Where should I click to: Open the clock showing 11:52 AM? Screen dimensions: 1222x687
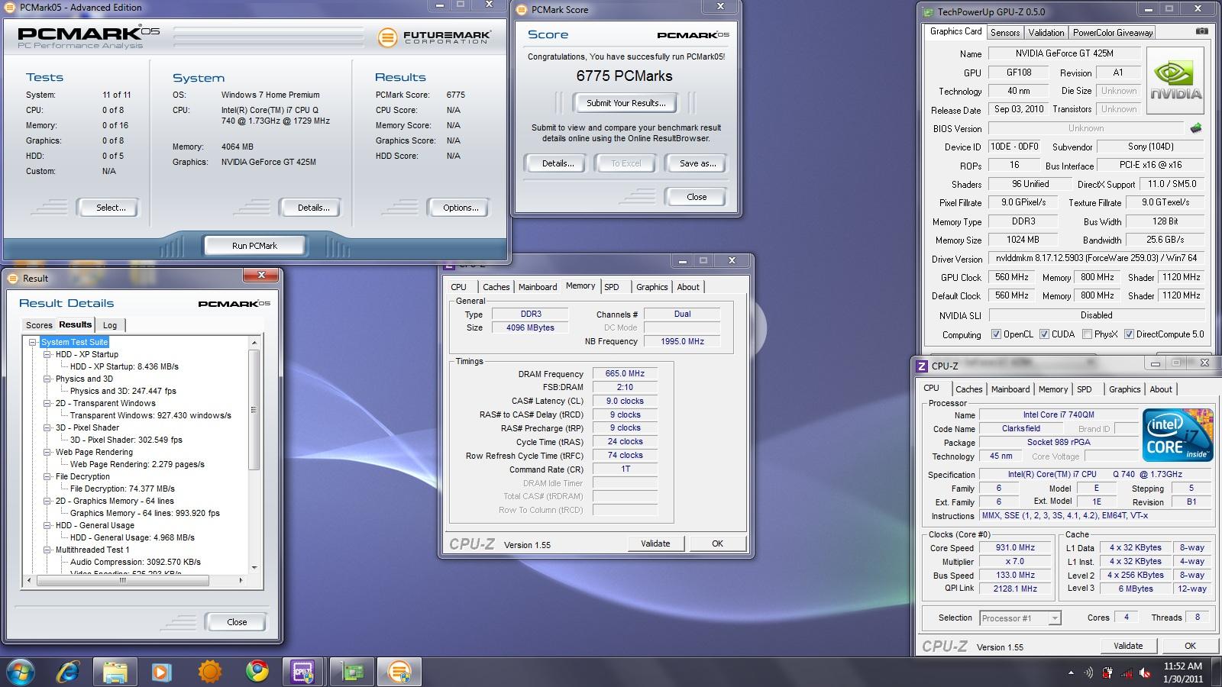point(1183,672)
